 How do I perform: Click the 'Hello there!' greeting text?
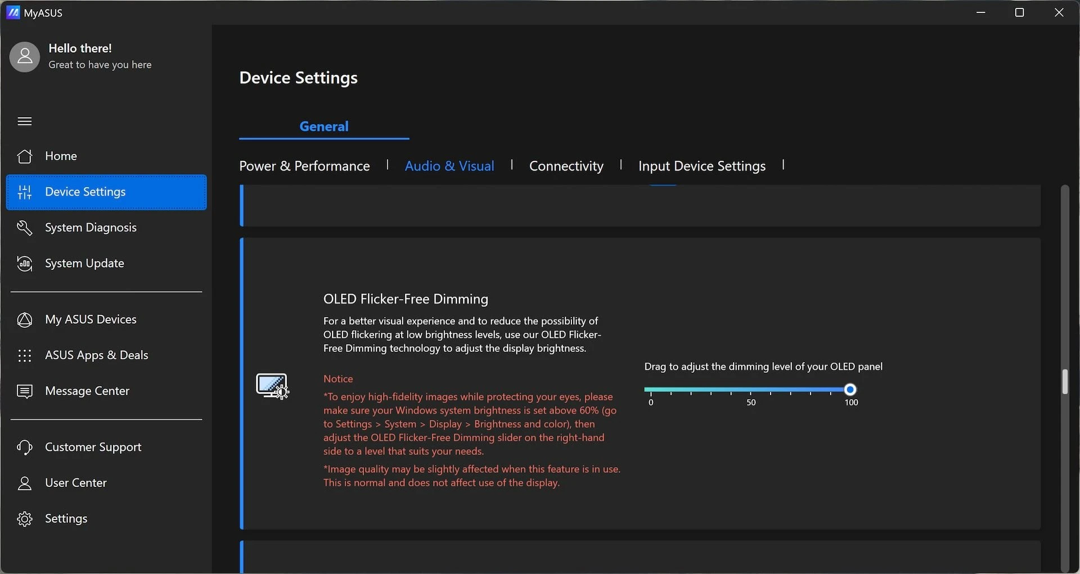pyautogui.click(x=80, y=48)
